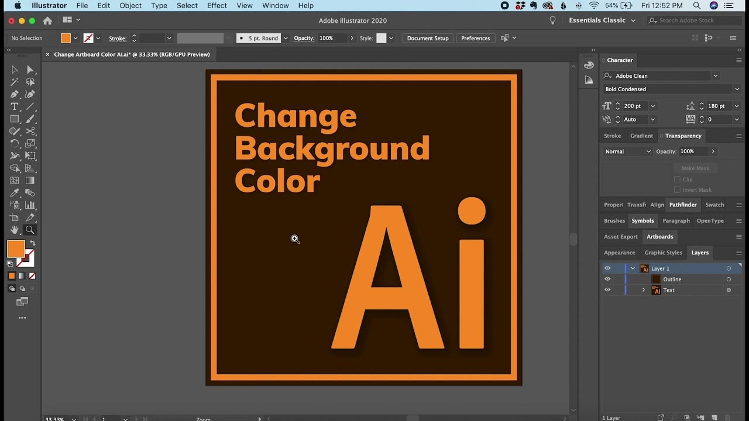
Task: Click the large orange Fill swatch in toolbar
Action: (16, 249)
